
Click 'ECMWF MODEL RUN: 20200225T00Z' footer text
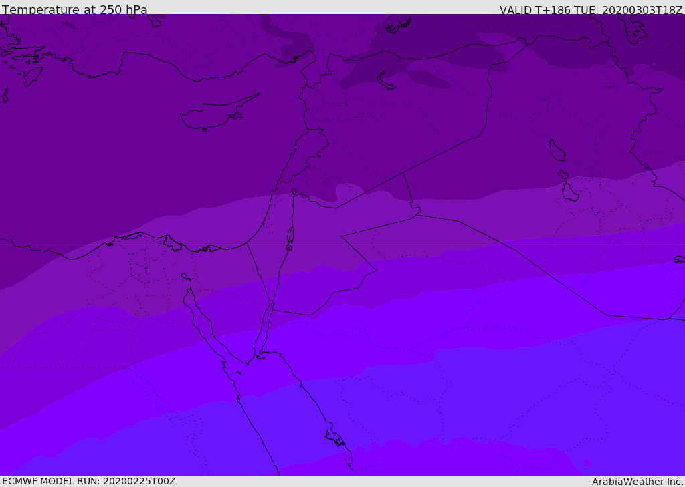[x=89, y=481]
